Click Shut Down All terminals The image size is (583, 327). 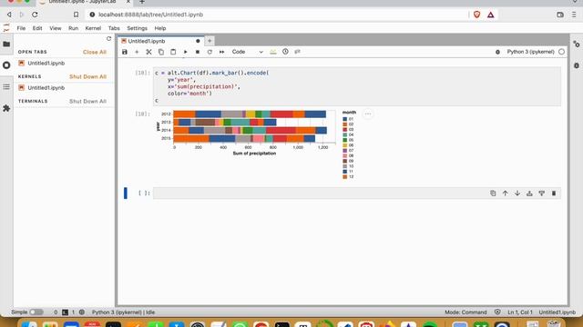tap(87, 101)
